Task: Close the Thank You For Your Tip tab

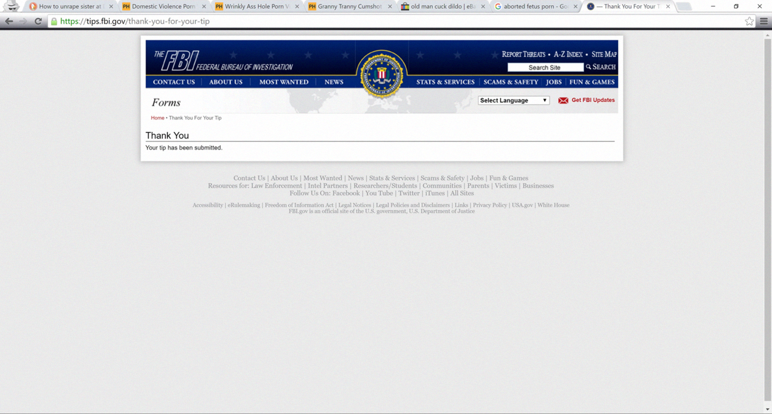Action: pyautogui.click(x=668, y=6)
